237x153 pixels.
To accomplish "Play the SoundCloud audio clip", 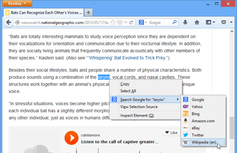I will [71, 138].
